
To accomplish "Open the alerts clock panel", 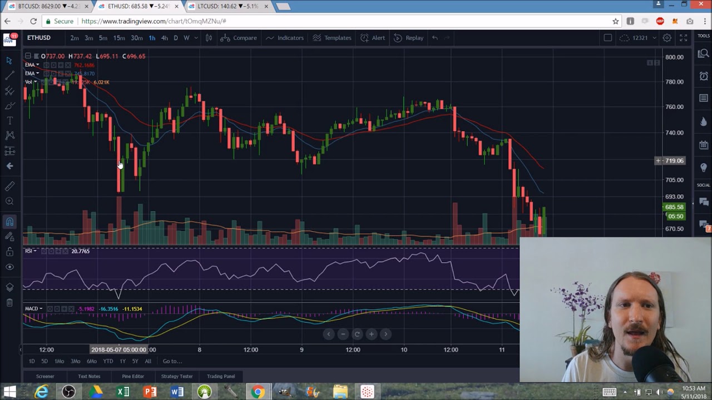I will point(704,76).
